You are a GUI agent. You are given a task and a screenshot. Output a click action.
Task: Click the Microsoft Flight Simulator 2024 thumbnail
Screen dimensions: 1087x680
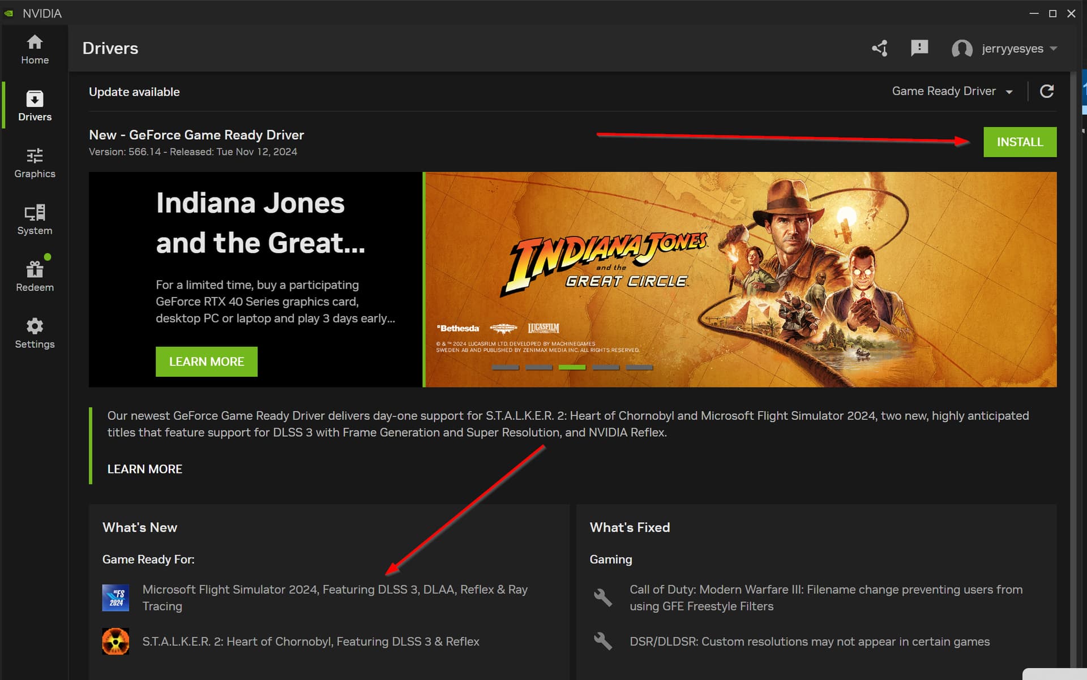(115, 597)
